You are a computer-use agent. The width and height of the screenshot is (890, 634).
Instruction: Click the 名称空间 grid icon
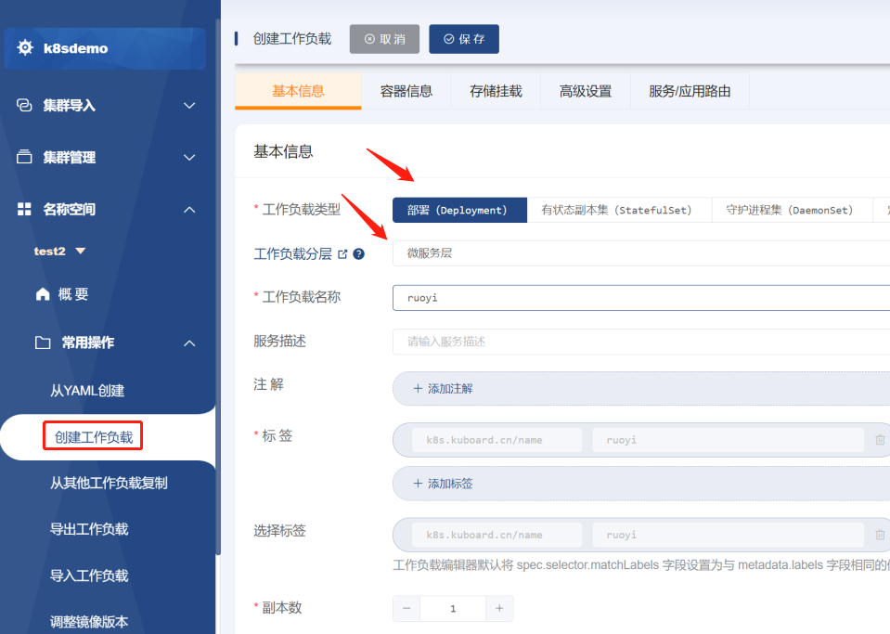[24, 210]
